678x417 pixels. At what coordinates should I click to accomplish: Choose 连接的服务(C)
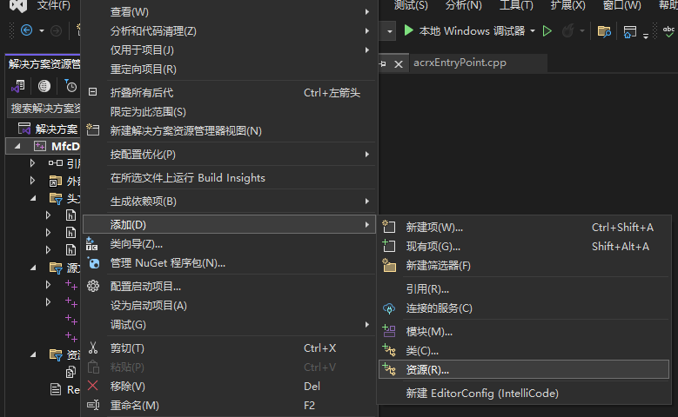tap(524, 308)
